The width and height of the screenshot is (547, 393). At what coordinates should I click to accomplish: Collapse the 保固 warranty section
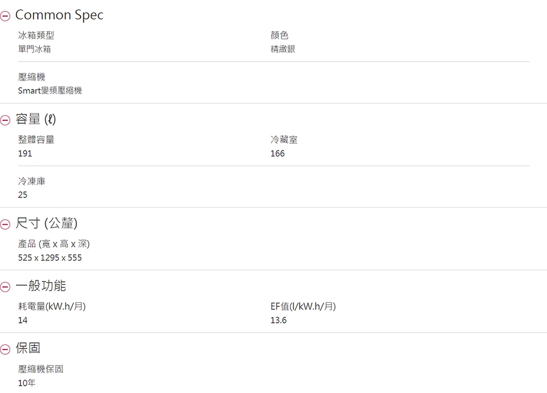[x=5, y=349]
